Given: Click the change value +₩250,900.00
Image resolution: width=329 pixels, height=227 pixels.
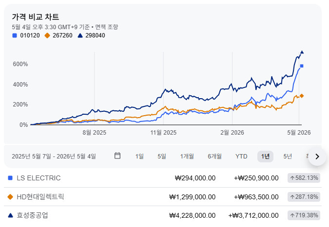Looking at the screenshot, I should (256, 178).
